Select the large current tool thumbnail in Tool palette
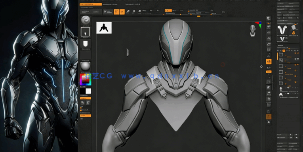 (x=282, y=30)
